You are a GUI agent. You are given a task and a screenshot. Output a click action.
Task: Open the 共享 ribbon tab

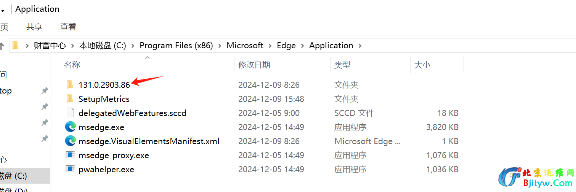34,27
